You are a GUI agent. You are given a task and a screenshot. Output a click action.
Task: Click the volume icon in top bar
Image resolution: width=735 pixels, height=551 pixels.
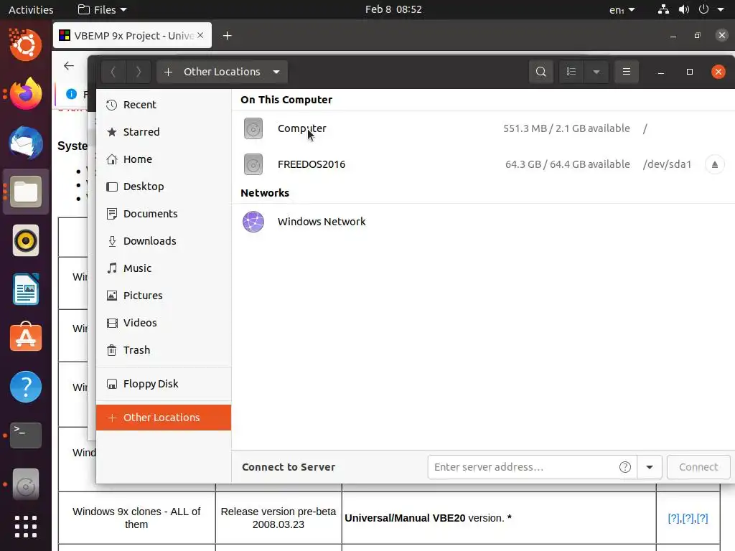pos(684,9)
